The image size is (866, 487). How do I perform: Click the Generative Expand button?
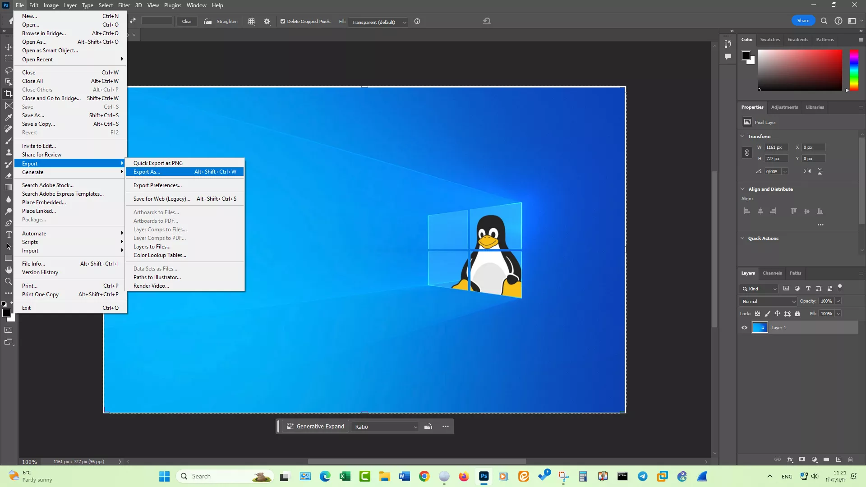316,427
